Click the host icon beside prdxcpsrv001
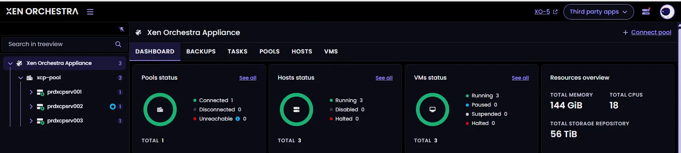681x153 pixels. click(x=40, y=92)
